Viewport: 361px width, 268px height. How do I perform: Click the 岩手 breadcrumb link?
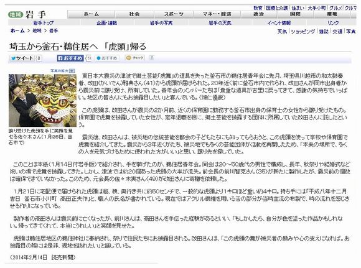click(x=54, y=30)
